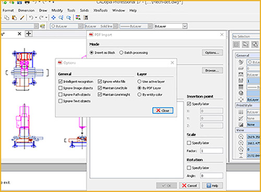Open the layer manager icon beside layer dropdown

[42, 26]
